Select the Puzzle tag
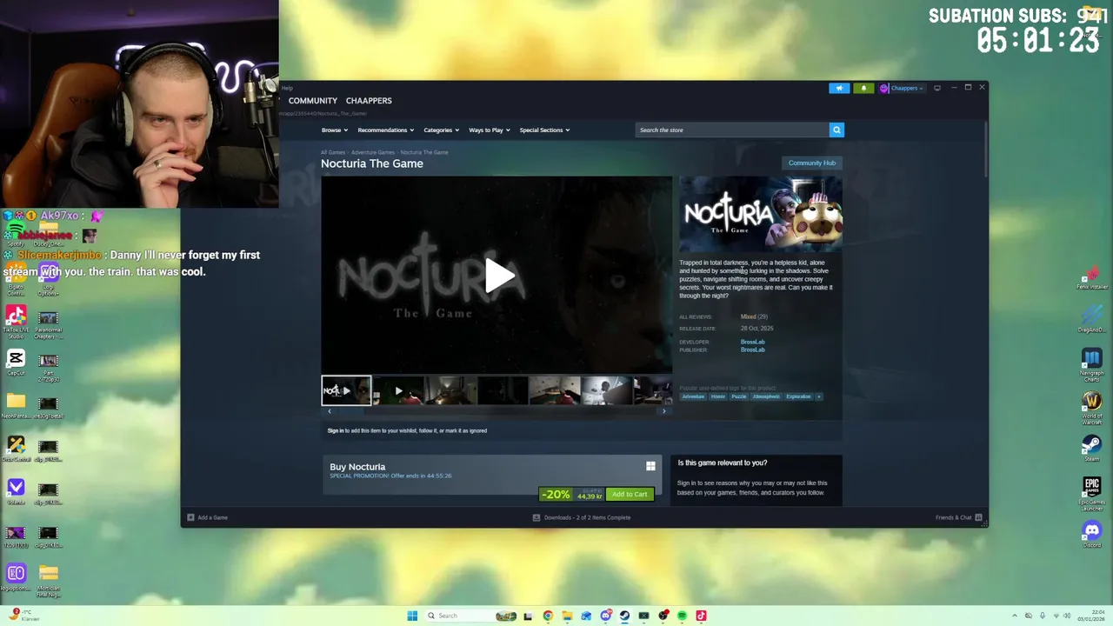The image size is (1113, 626). tap(739, 396)
